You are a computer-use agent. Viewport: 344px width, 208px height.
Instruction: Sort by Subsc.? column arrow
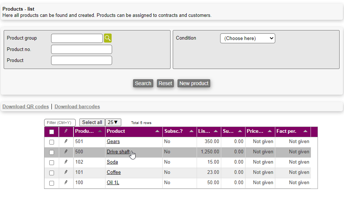pyautogui.click(x=191, y=131)
